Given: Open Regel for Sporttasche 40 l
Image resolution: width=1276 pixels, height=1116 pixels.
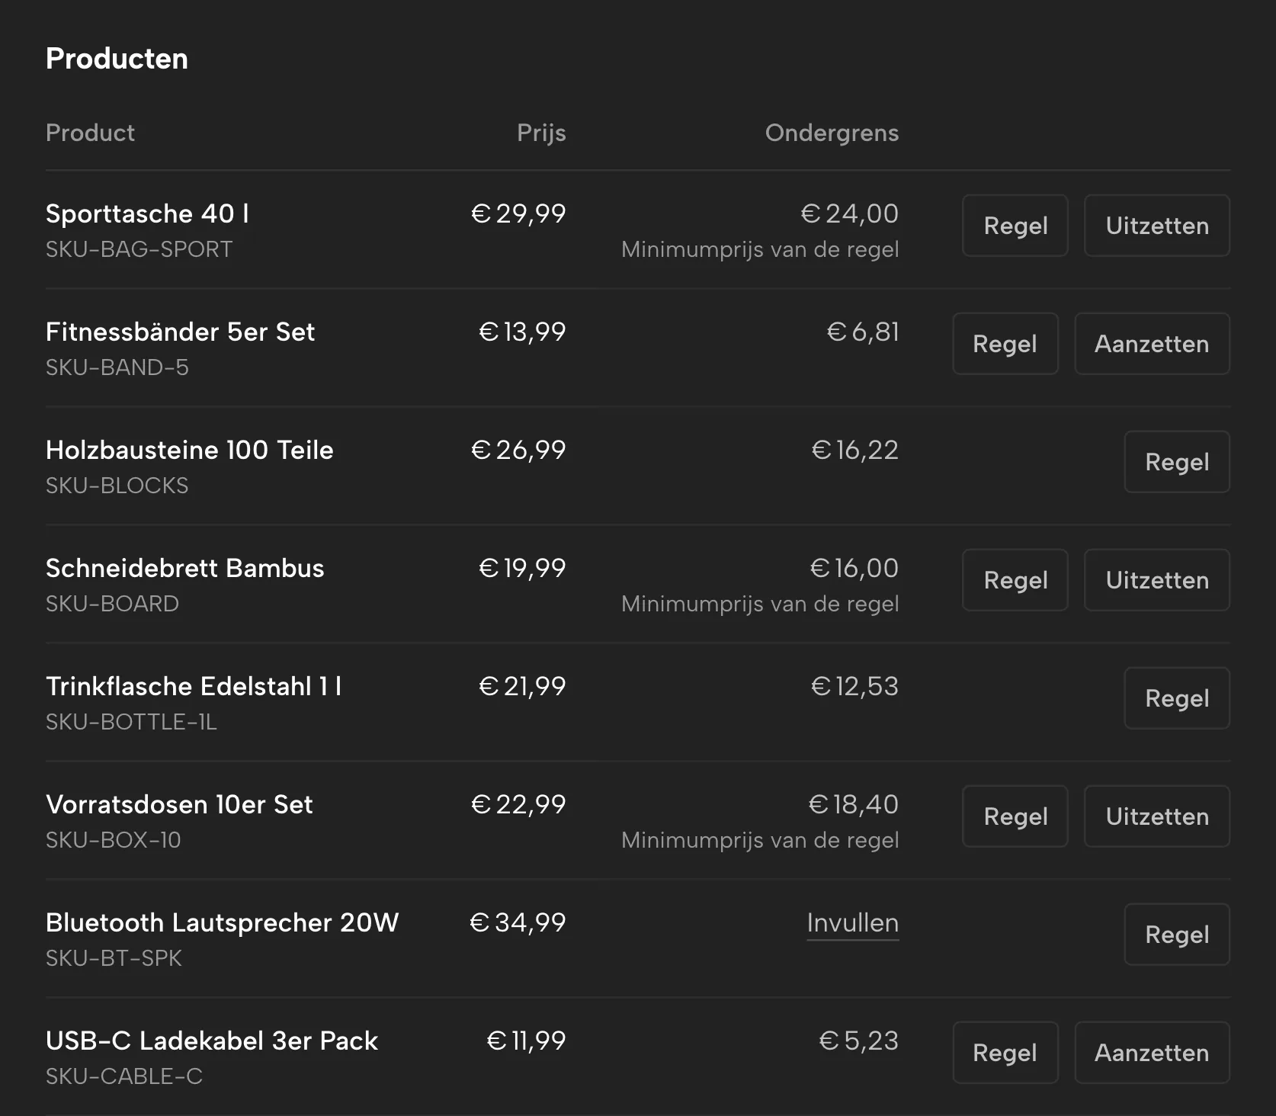Looking at the screenshot, I should click(1015, 226).
